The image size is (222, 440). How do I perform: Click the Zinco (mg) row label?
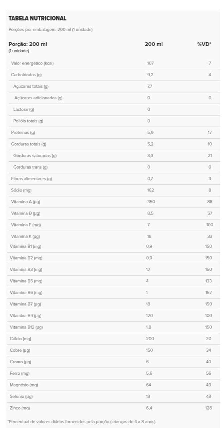(20, 408)
